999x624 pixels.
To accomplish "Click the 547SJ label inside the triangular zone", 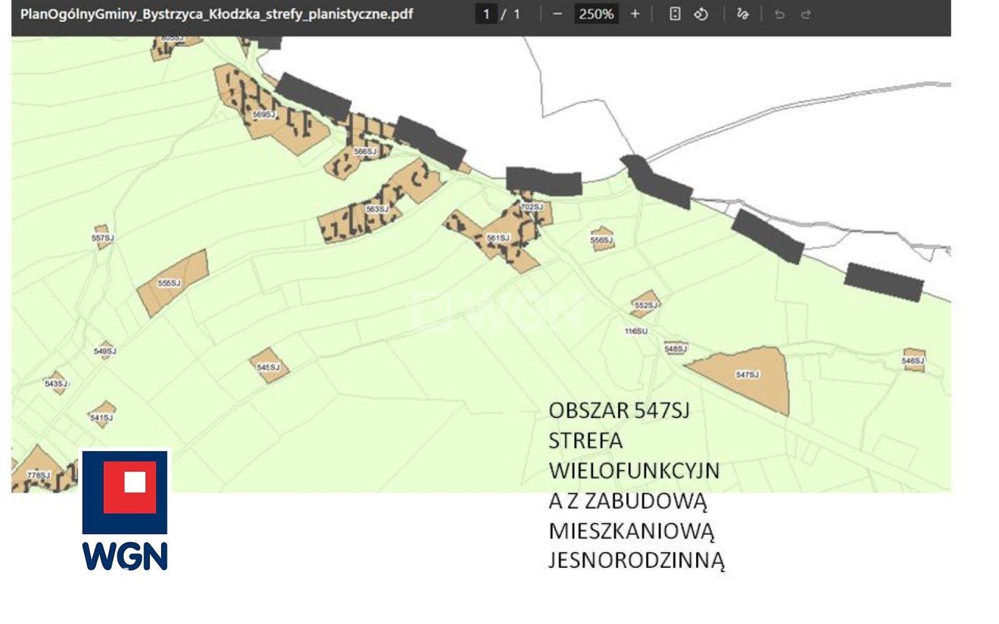I will [x=747, y=375].
